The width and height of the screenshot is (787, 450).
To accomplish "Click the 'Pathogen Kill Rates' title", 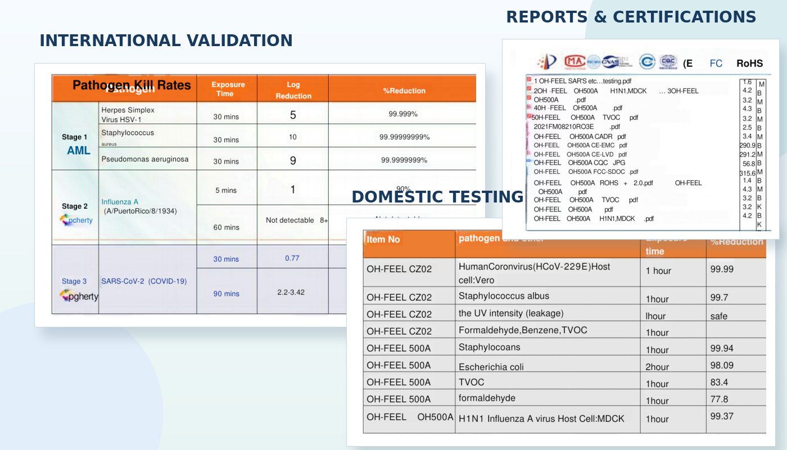I will point(132,85).
